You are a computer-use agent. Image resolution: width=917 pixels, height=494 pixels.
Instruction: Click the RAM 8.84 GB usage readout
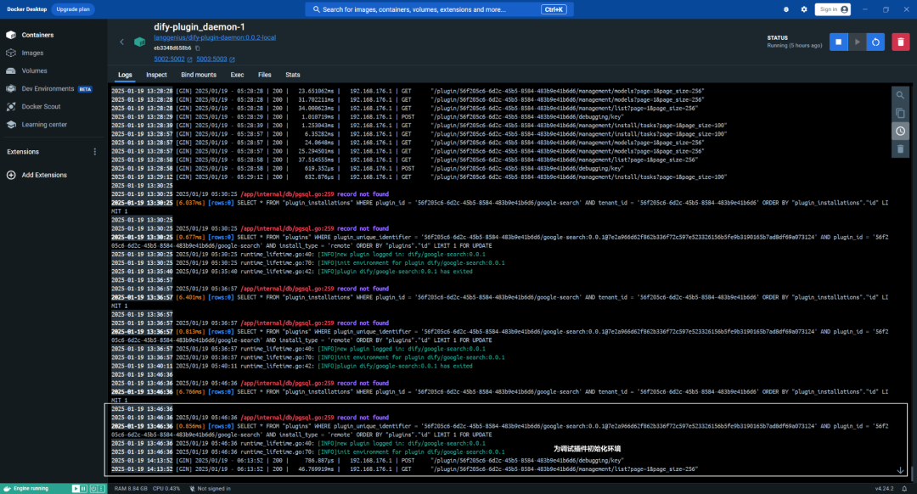[131, 489]
